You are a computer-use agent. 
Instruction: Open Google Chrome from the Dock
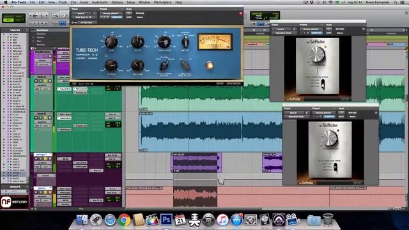coord(124,220)
